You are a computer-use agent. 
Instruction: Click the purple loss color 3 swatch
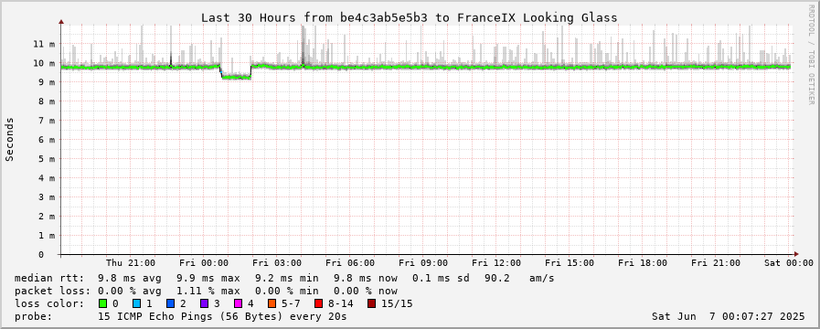204,303
